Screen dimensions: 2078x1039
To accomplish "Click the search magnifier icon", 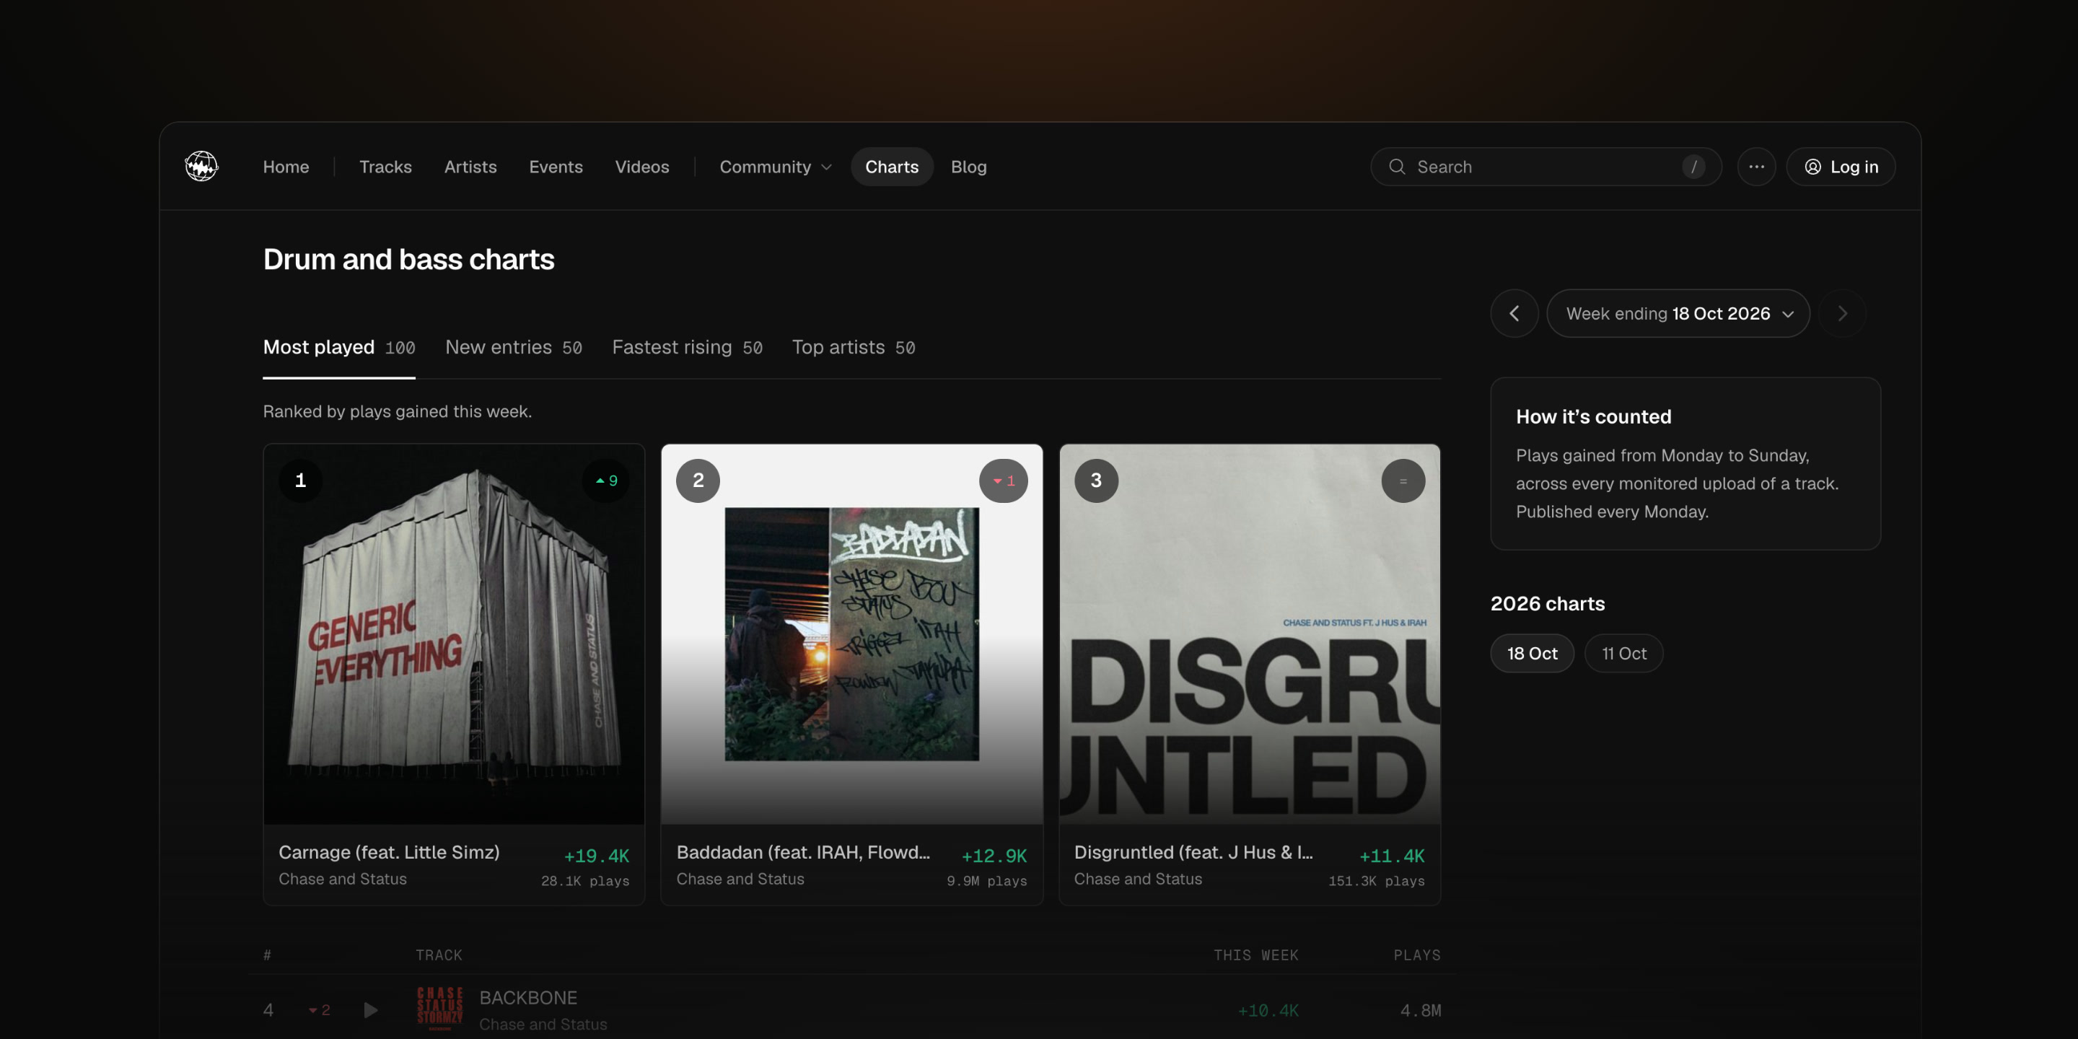I will pos(1397,166).
